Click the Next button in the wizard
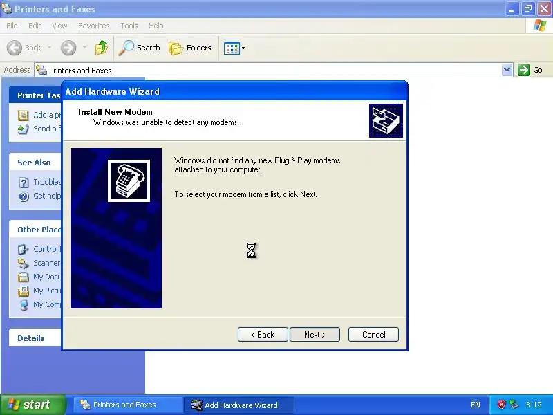This screenshot has width=553, height=415. [x=315, y=335]
